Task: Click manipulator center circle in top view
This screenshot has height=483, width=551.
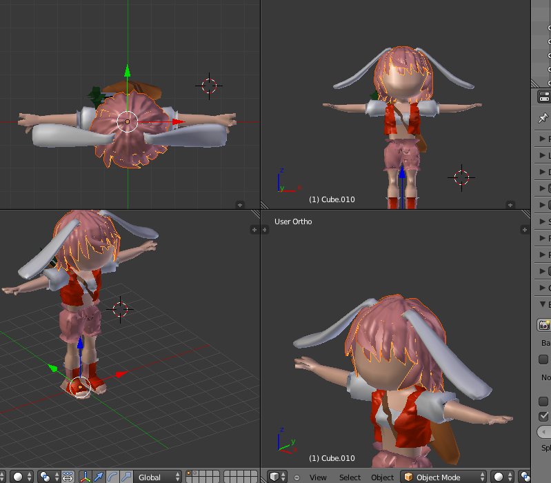Action: (x=127, y=121)
